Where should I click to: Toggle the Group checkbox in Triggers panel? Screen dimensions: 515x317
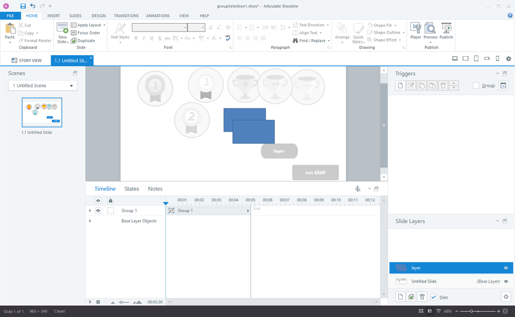[x=476, y=86]
